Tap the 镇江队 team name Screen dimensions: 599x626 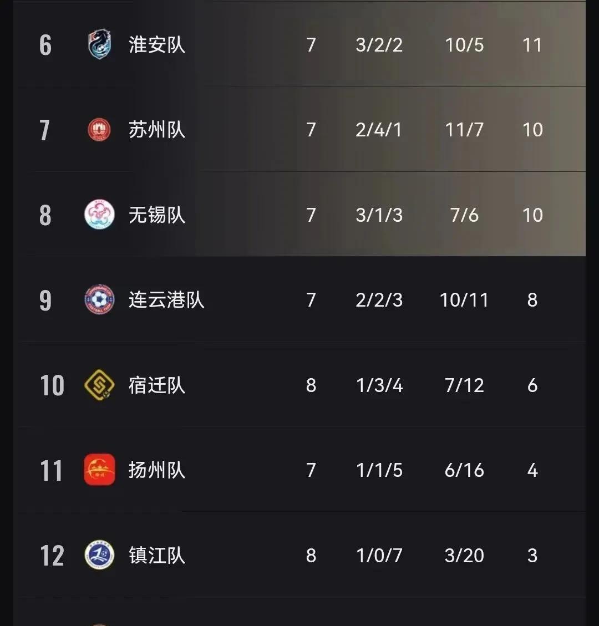click(157, 556)
